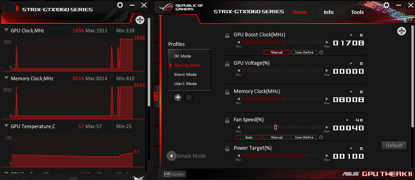Image resolution: width=415 pixels, height=180 pixels.
Task: Click Power Target value 00100
Action: (x=348, y=156)
